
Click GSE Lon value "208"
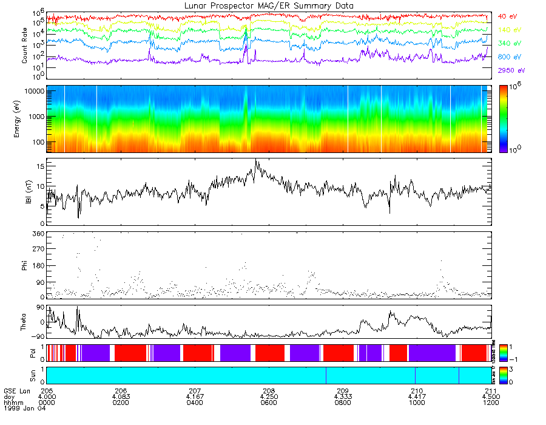pyautogui.click(x=269, y=391)
